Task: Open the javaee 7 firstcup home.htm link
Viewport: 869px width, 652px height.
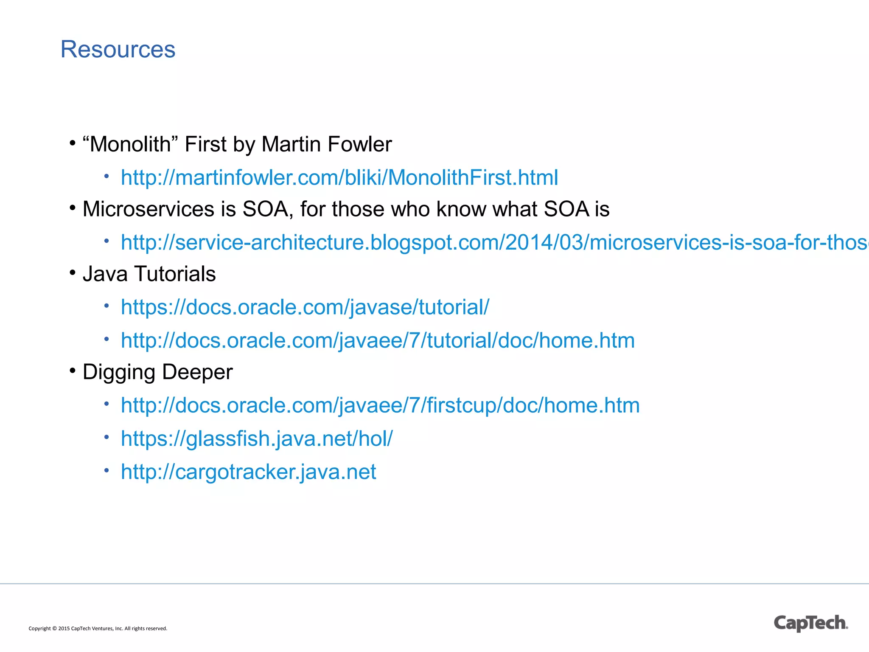Action: pos(380,405)
